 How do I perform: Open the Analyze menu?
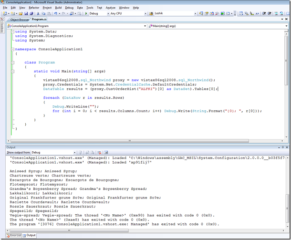click(x=111, y=8)
